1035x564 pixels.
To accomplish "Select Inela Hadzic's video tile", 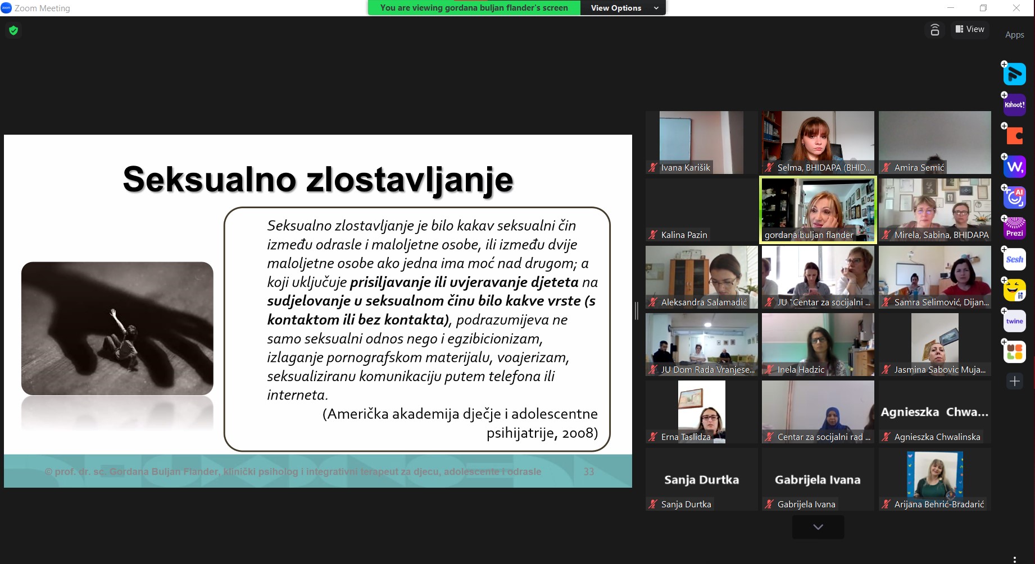I will (x=818, y=344).
